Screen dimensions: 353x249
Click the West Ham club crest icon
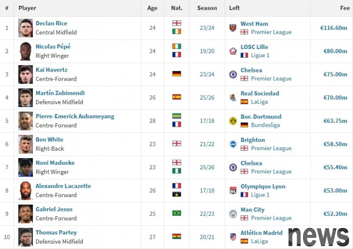(x=233, y=28)
